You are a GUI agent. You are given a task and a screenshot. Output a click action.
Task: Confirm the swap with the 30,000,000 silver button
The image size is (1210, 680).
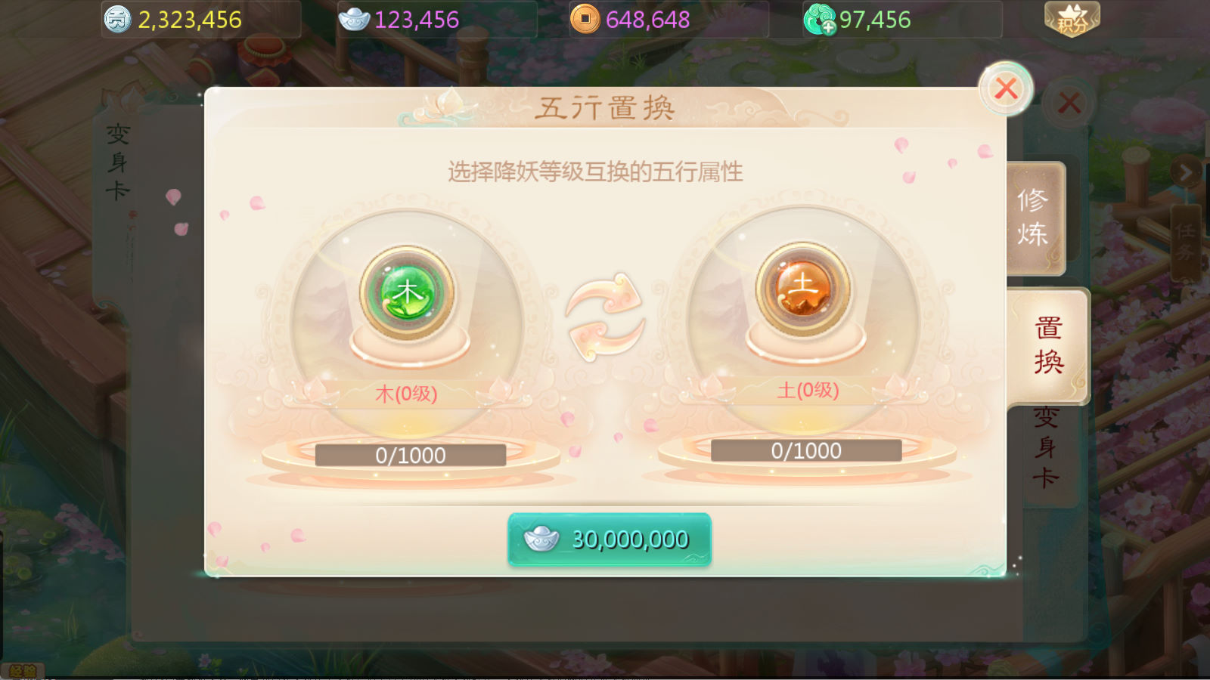(x=610, y=539)
